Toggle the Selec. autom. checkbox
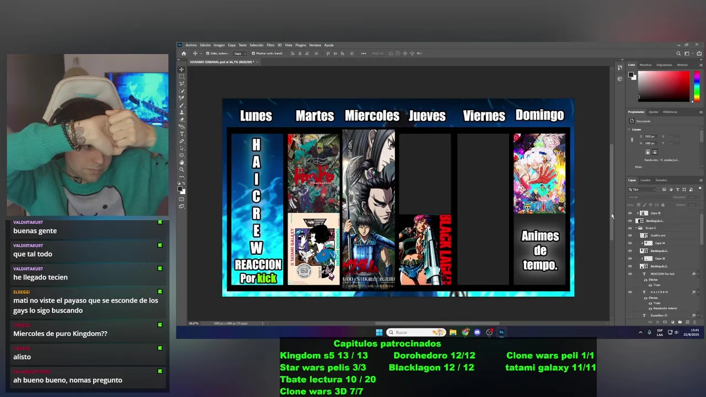This screenshot has height=397, width=706. (207, 53)
